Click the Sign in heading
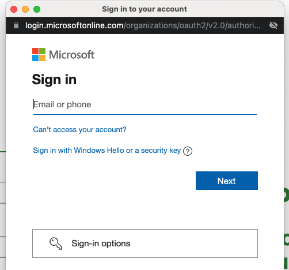This screenshot has width=289, height=270. [x=54, y=80]
